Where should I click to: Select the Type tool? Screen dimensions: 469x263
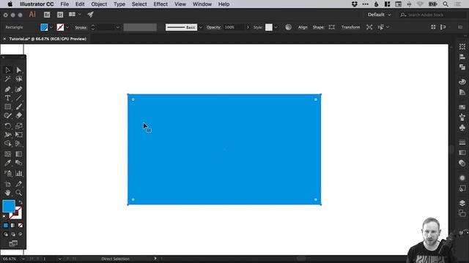click(x=8, y=98)
